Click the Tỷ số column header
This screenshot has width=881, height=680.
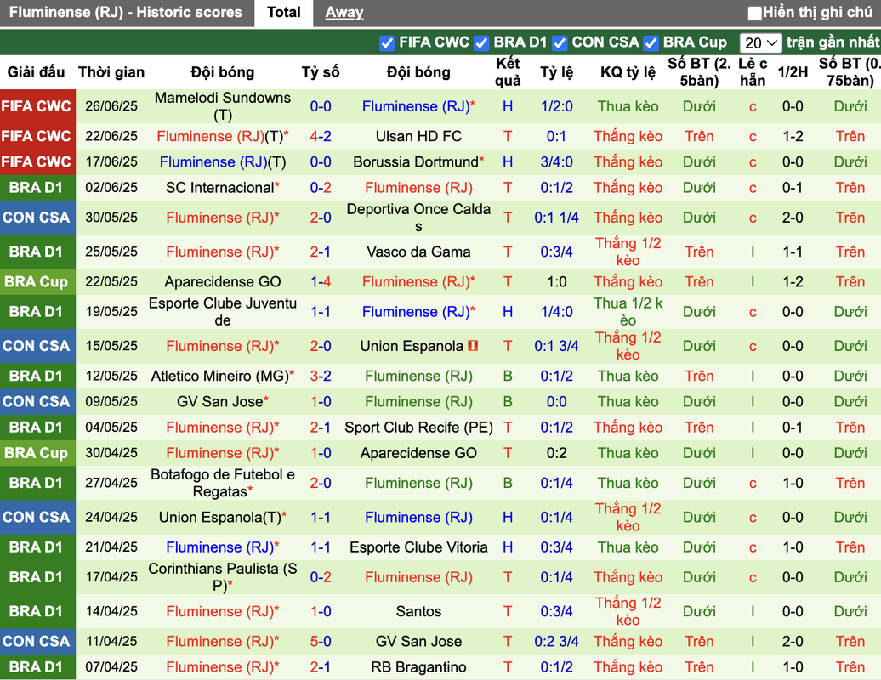pos(321,72)
